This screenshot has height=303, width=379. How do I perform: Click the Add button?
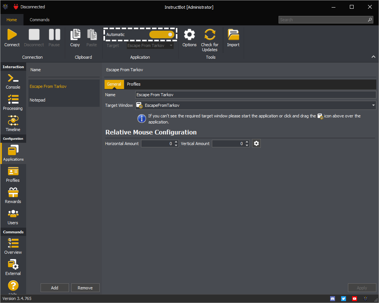pos(55,288)
